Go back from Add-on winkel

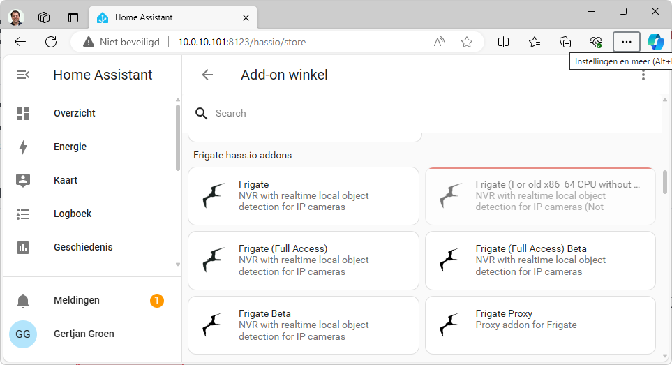pos(207,75)
